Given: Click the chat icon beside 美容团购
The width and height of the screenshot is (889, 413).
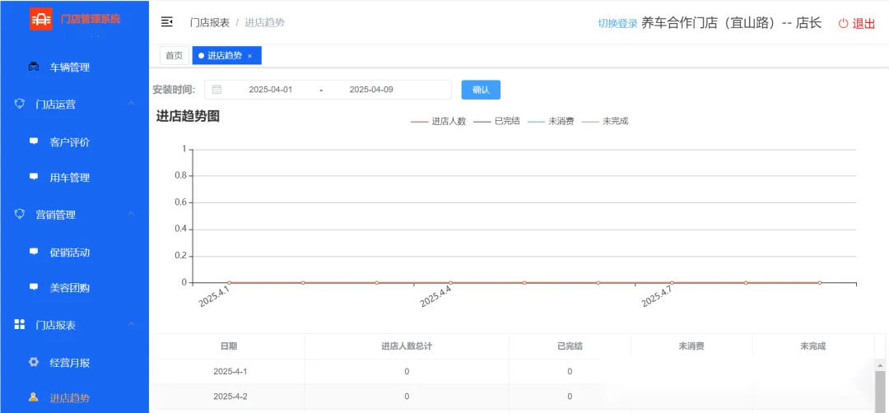Looking at the screenshot, I should click(34, 287).
